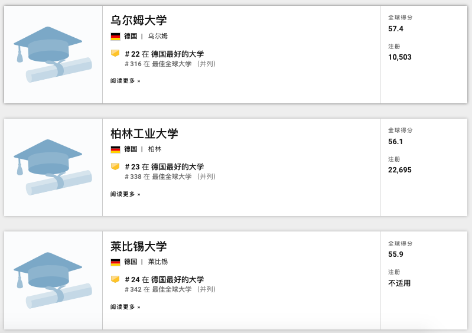This screenshot has width=472, height=333.
Task: Open the 莱比锡大学 title link
Action: pos(138,246)
